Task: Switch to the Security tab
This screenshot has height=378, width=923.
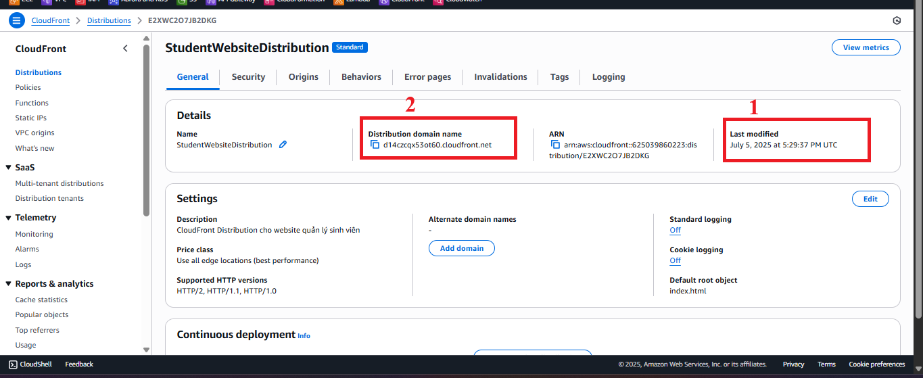Action: 248,77
